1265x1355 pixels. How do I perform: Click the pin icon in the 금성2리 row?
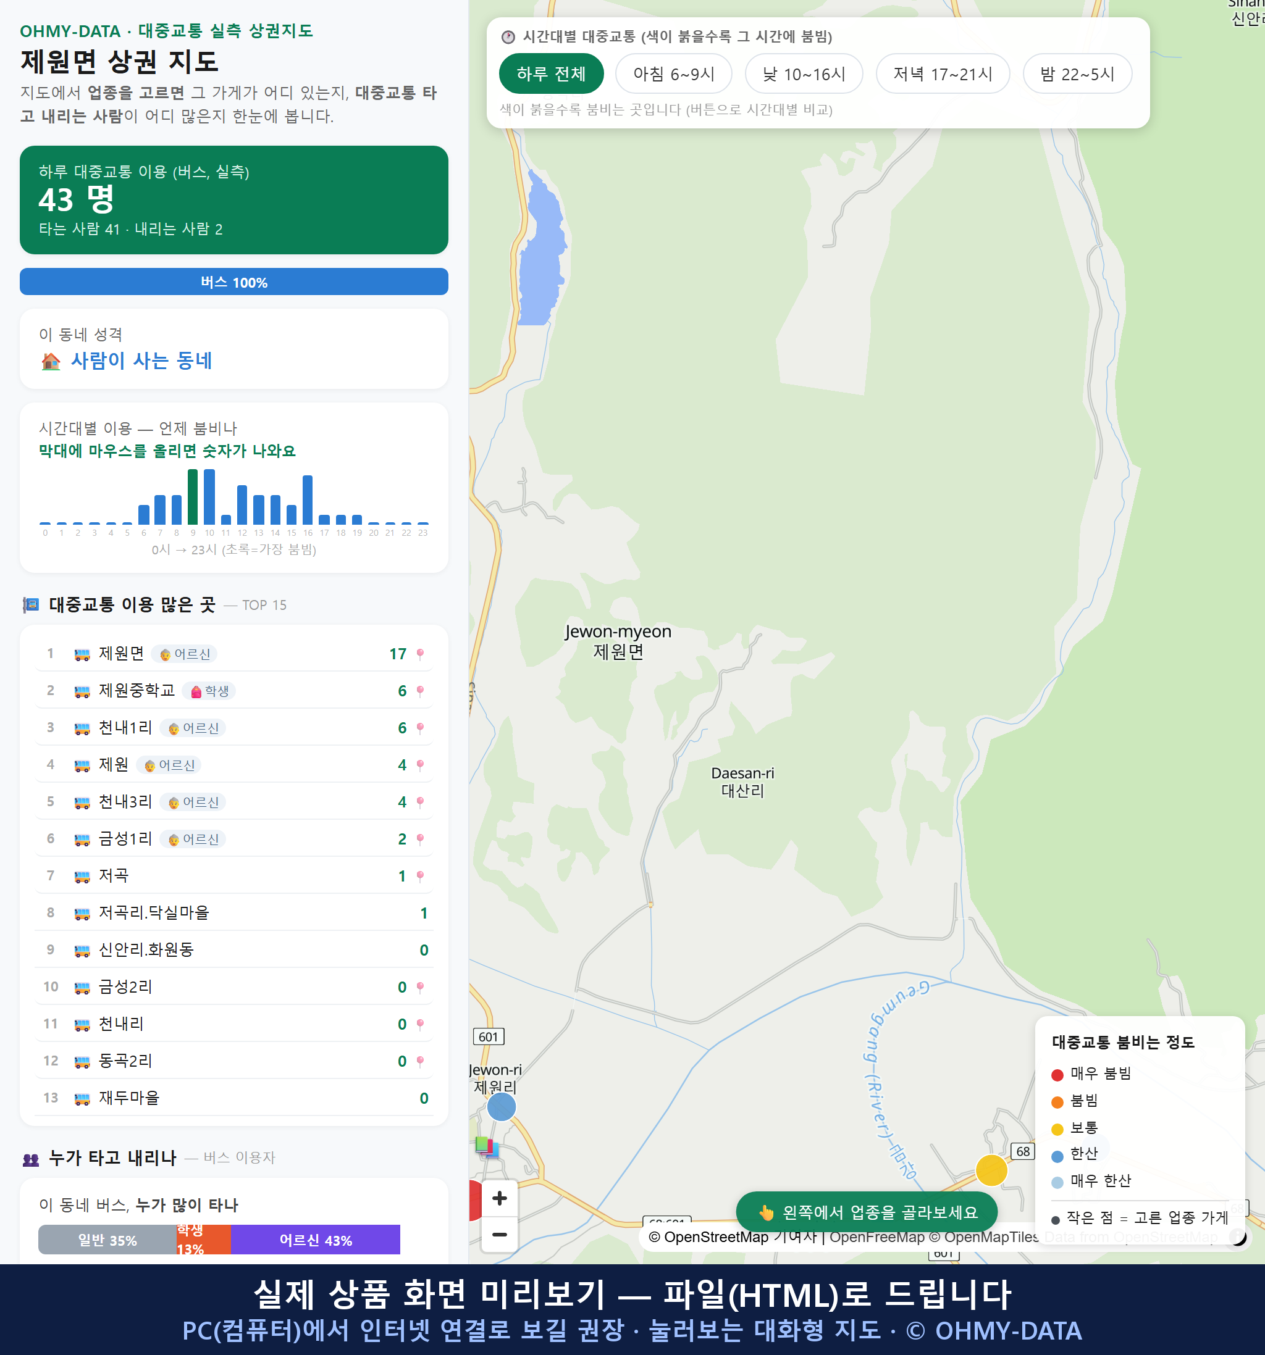(x=420, y=987)
